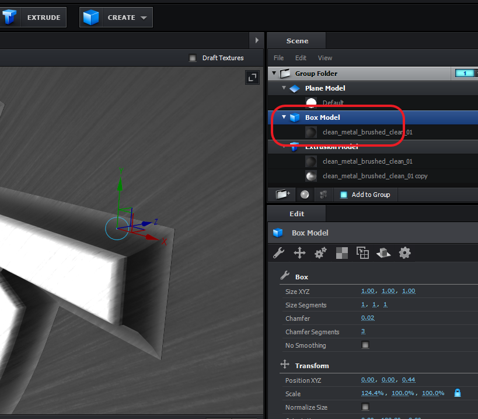Image resolution: width=478 pixels, height=419 pixels.
Task: Edit the first Size Segments value
Action: [363, 304]
